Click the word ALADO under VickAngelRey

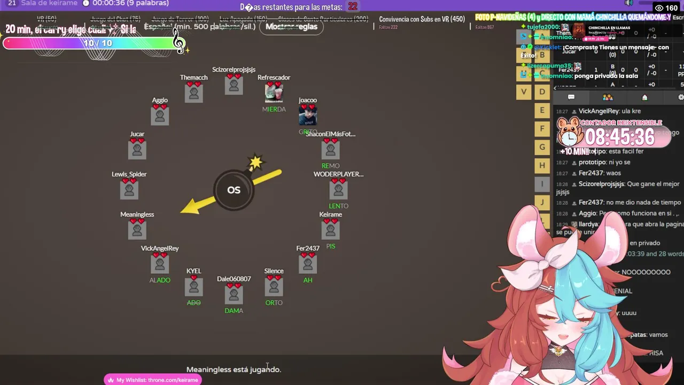(160, 280)
